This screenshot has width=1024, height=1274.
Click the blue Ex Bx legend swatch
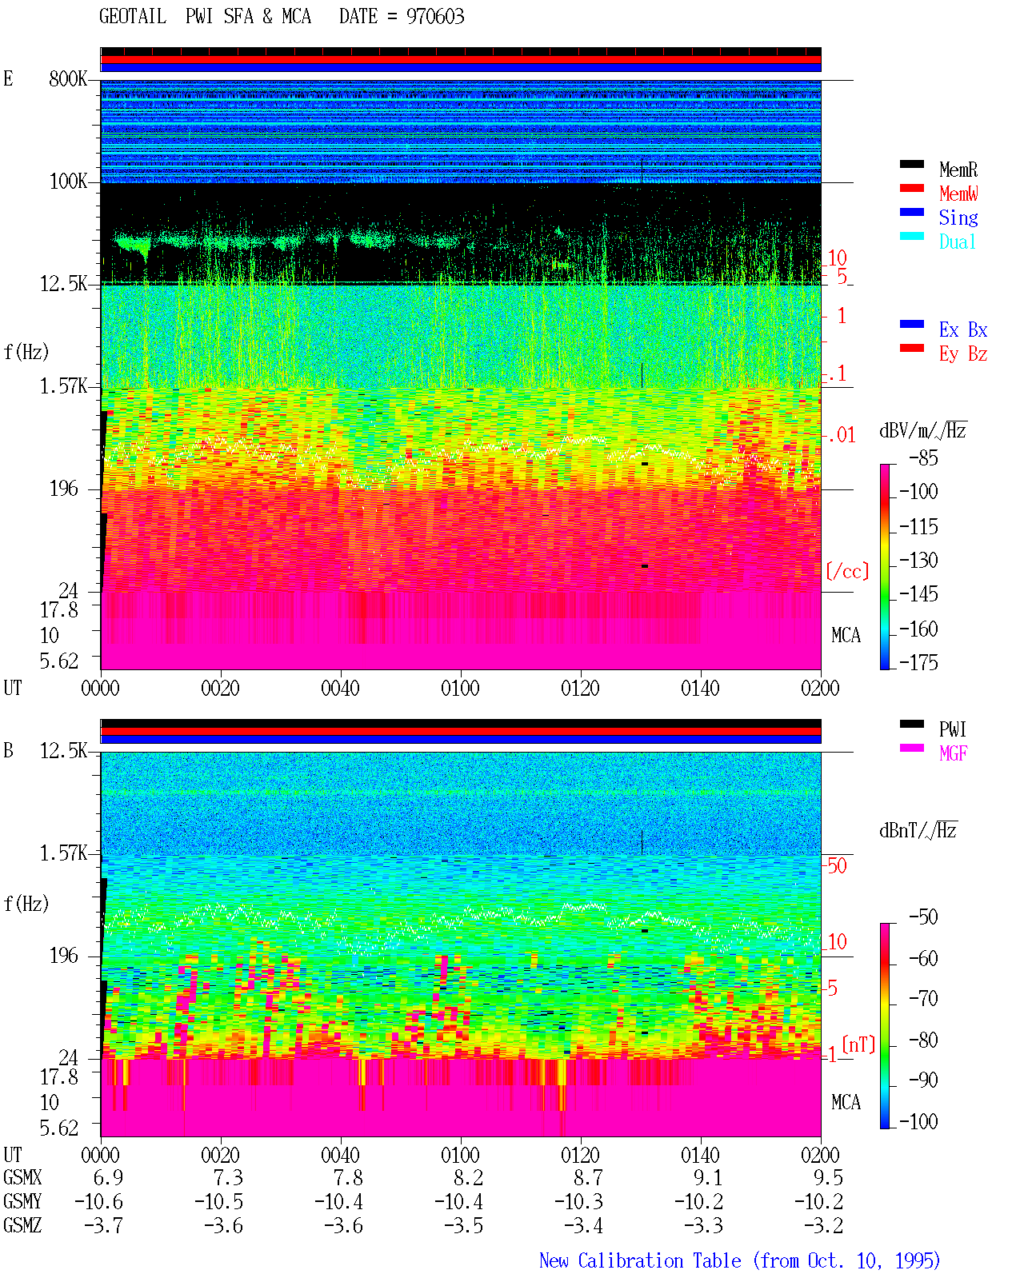click(x=911, y=324)
